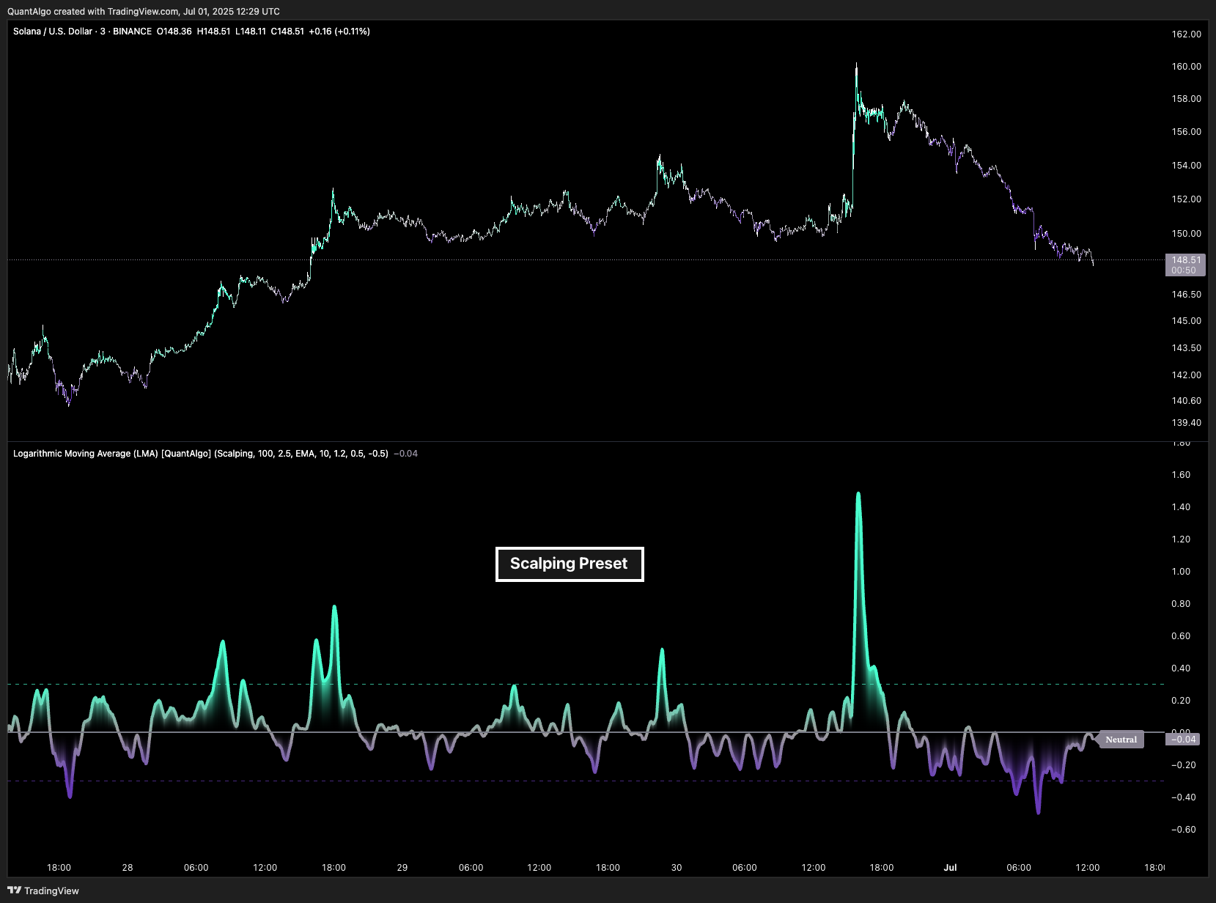The width and height of the screenshot is (1216, 903).
Task: Click the 152.00 price axis label
Action: tap(1187, 199)
